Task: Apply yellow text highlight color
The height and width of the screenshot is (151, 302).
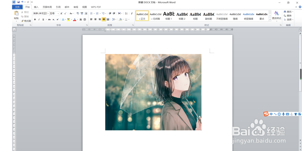Action: click(69, 19)
